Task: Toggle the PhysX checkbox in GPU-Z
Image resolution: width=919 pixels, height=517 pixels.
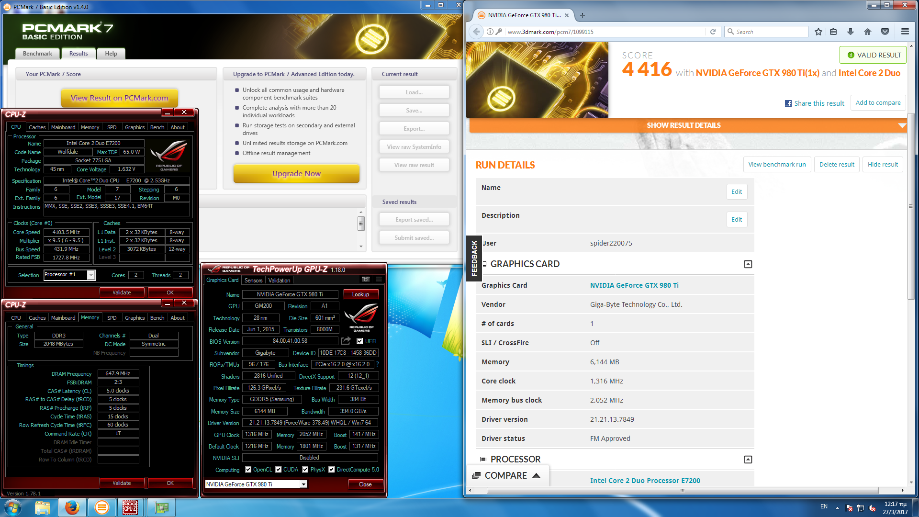Action: pyautogui.click(x=305, y=469)
